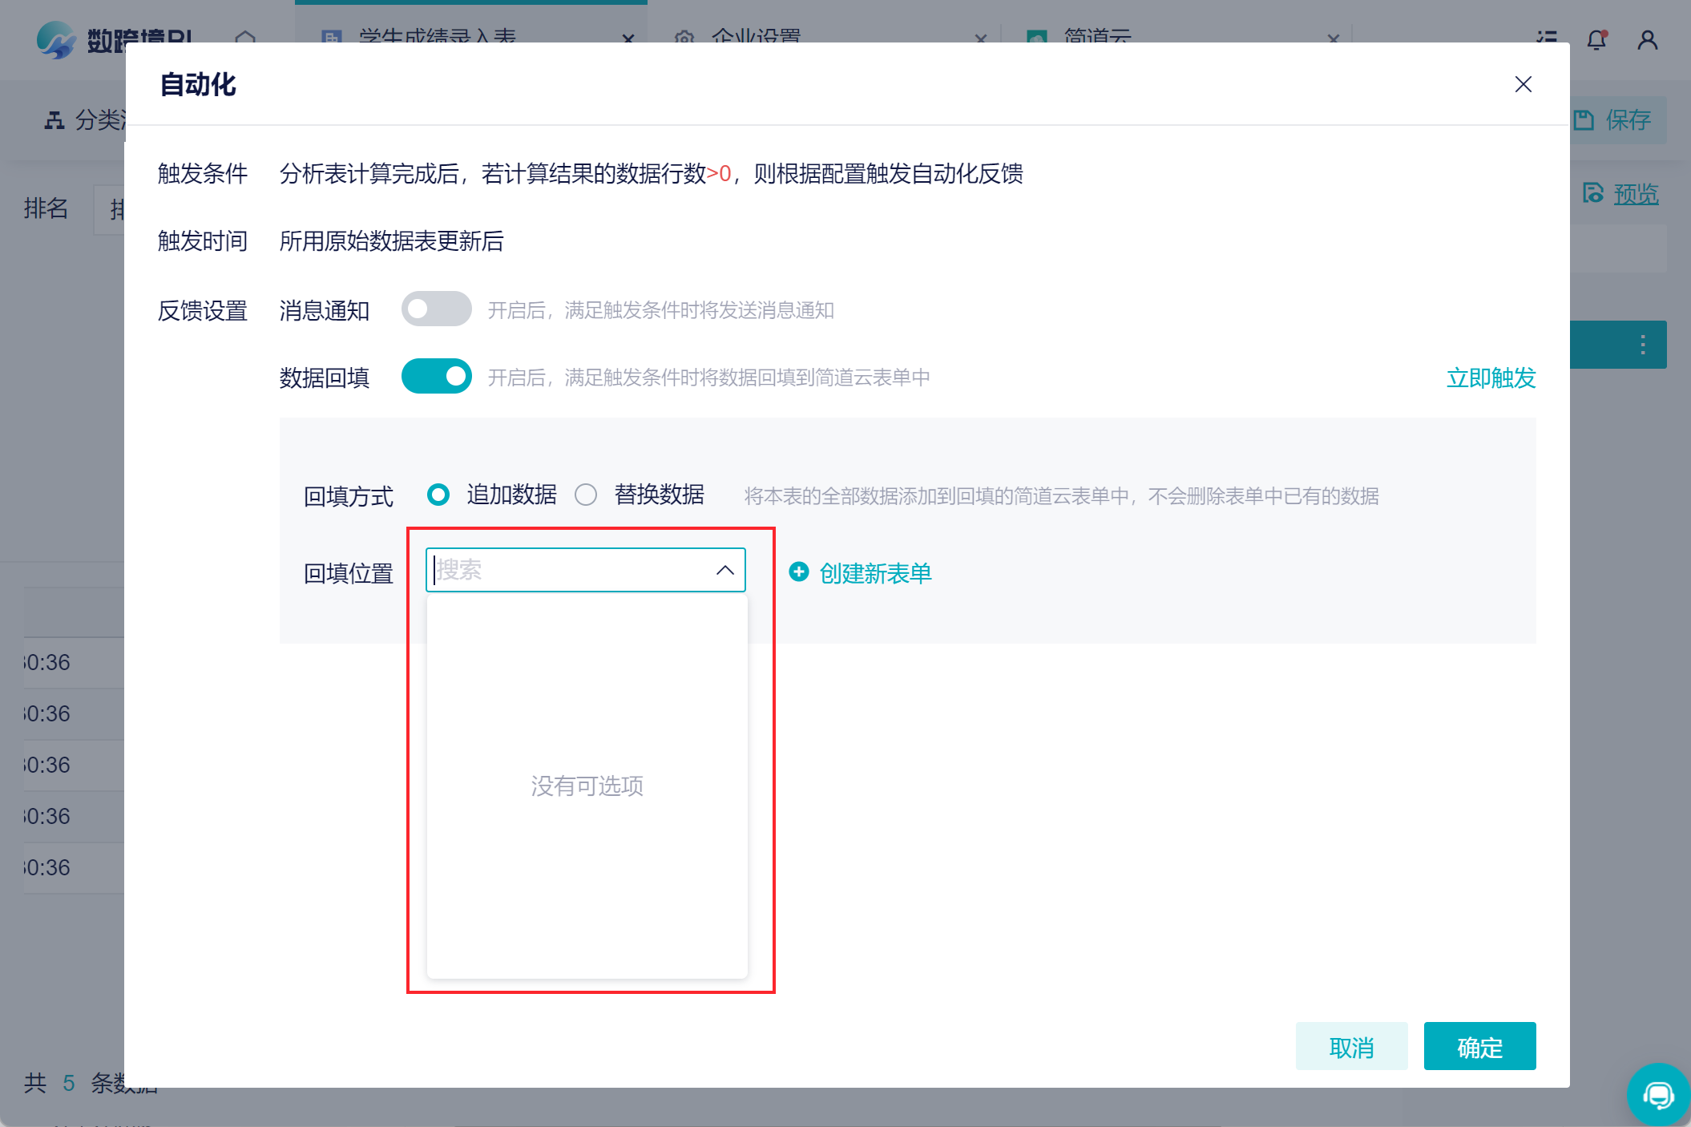Click the vertical three-dot more icon
The image size is (1691, 1127).
click(x=1642, y=345)
